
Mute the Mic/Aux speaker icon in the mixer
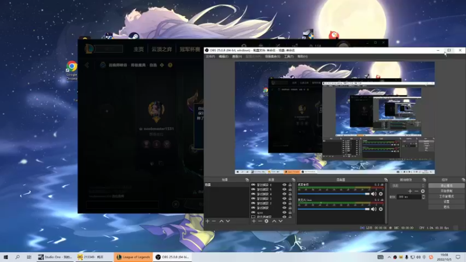373,209
